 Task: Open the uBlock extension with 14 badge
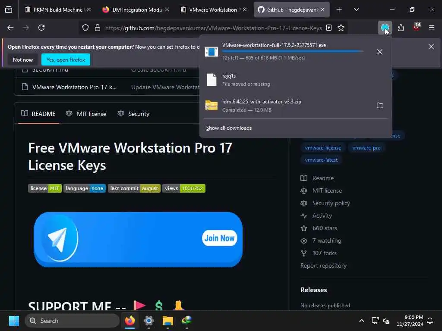[x=417, y=27]
